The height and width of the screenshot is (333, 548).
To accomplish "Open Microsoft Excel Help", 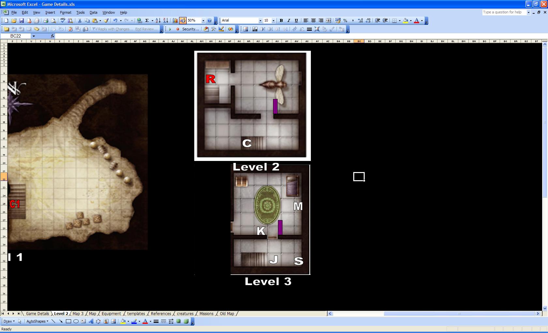I will [x=209, y=21].
